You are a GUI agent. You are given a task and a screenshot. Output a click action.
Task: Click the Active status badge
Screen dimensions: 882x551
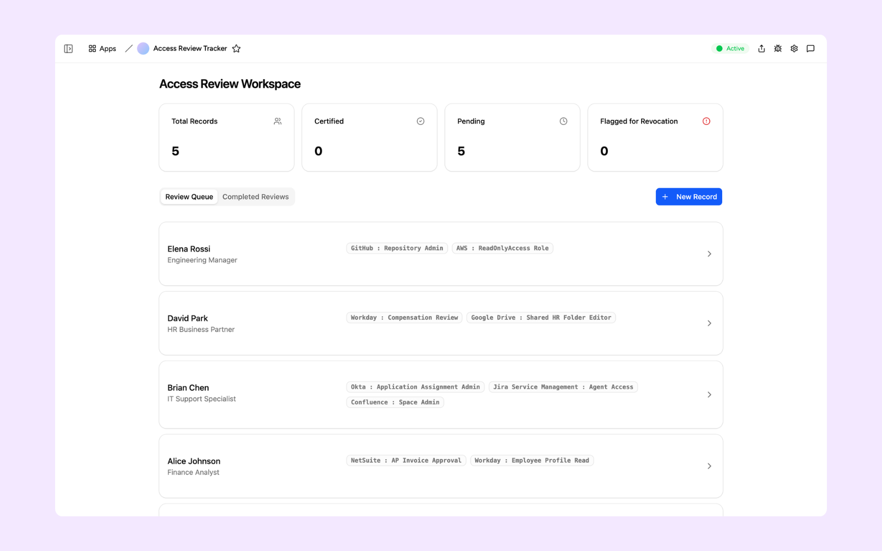point(730,48)
